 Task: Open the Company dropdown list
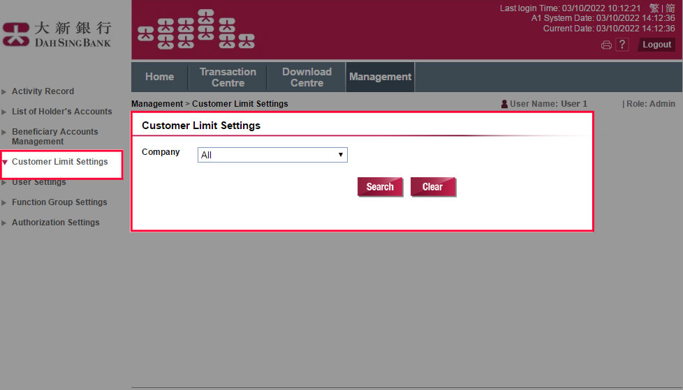272,155
